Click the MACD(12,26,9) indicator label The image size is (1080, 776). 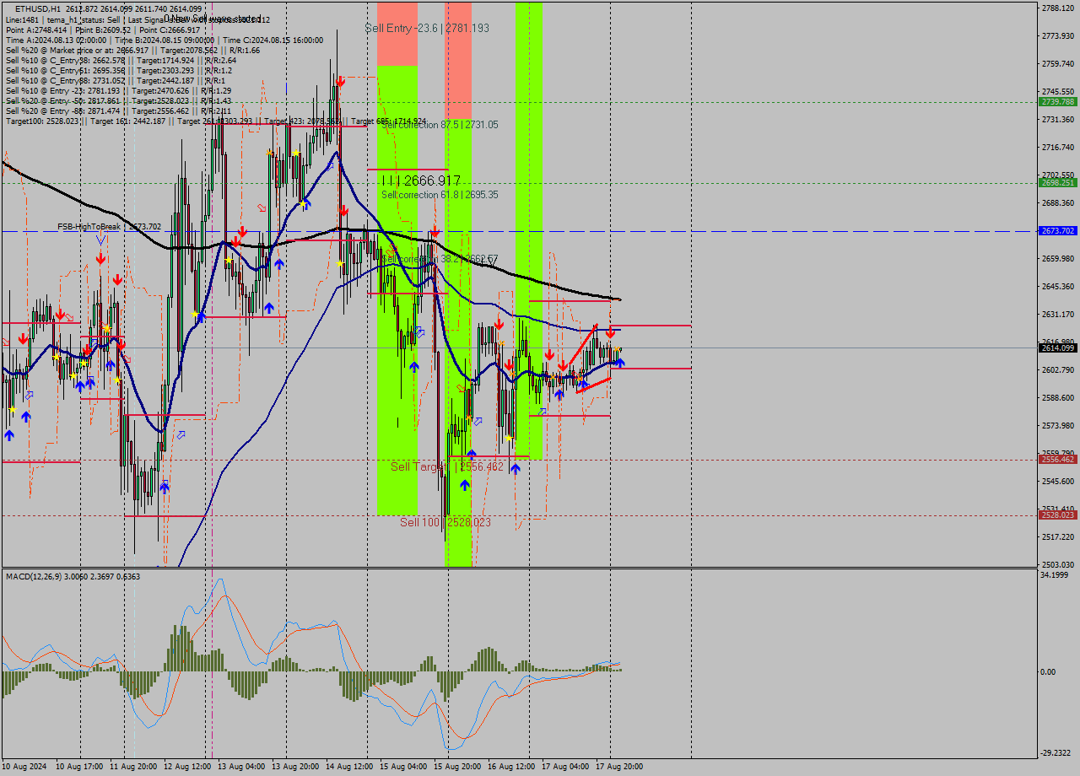pyautogui.click(x=73, y=576)
